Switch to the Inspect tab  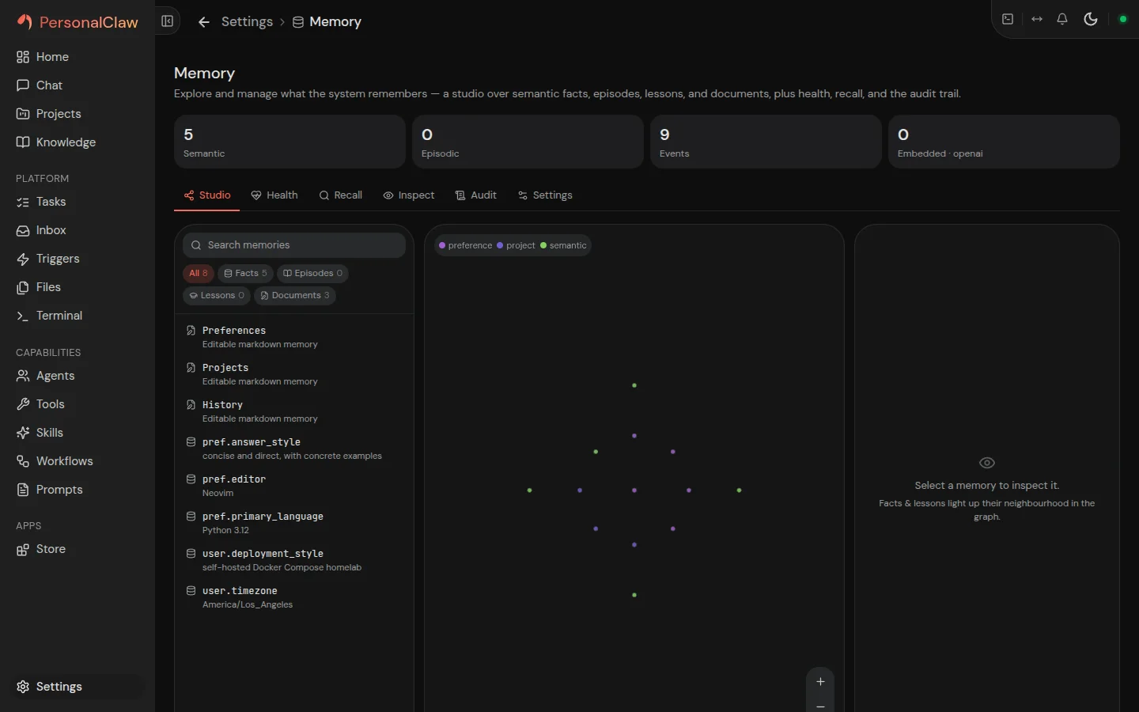tap(409, 195)
